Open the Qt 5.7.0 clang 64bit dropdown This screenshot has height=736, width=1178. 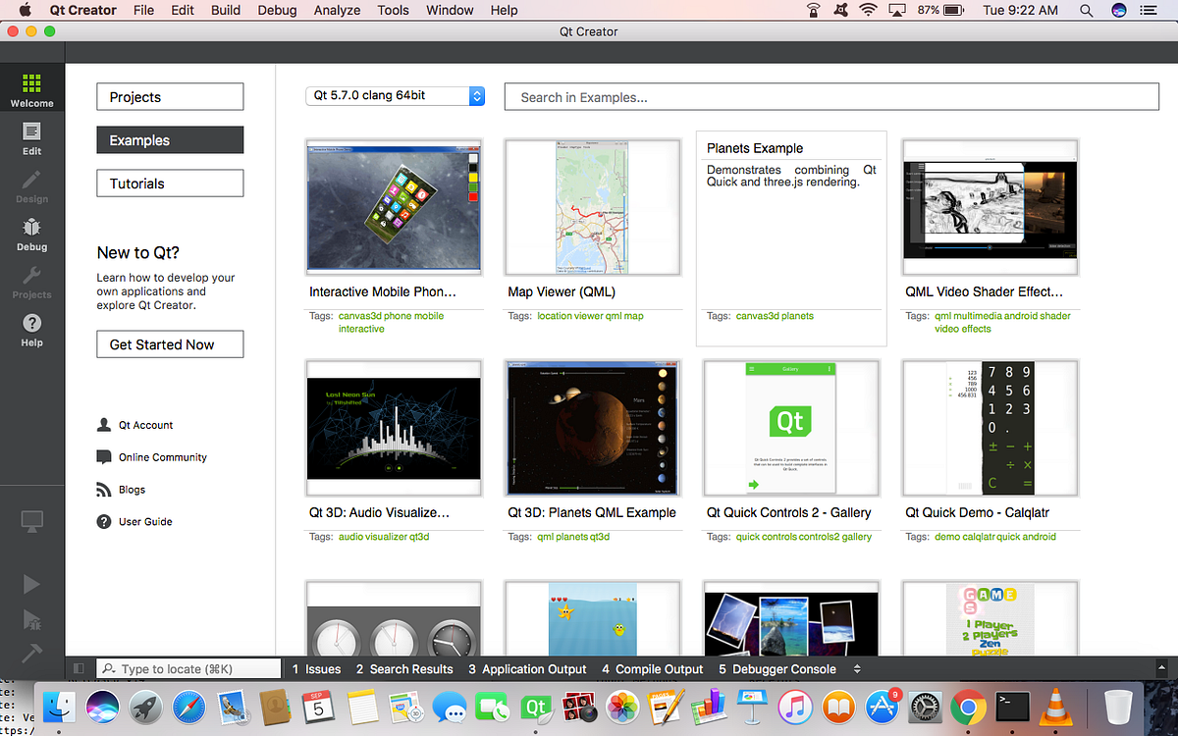point(395,95)
